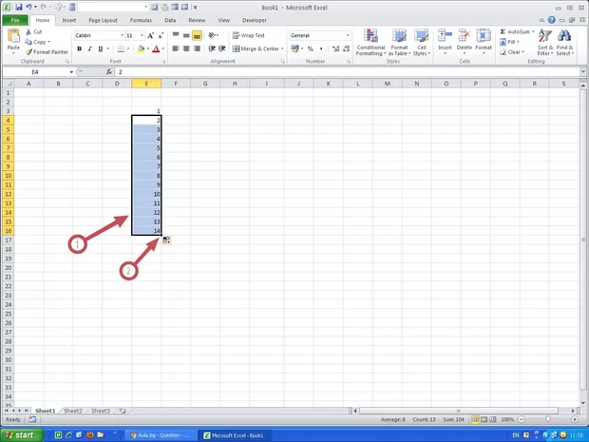The width and height of the screenshot is (589, 442).
Task: Click the Align Text Right icon
Action: tap(197, 48)
